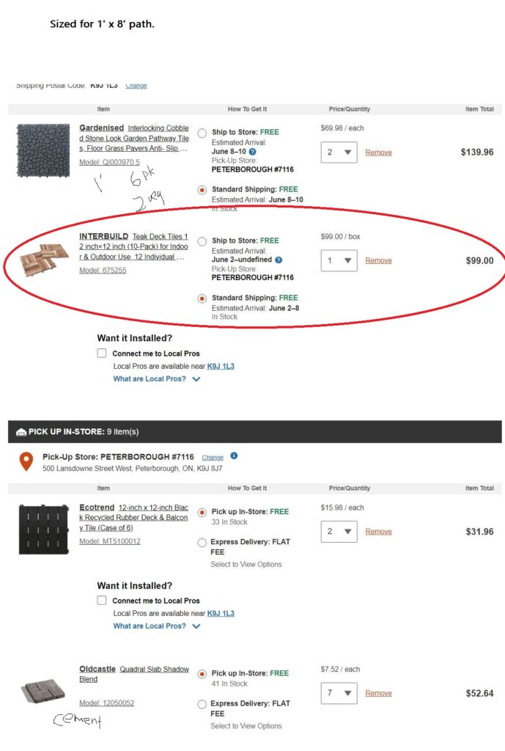Click the info icon beside June 8–10 arrival
The height and width of the screenshot is (751, 505).
[x=252, y=151]
